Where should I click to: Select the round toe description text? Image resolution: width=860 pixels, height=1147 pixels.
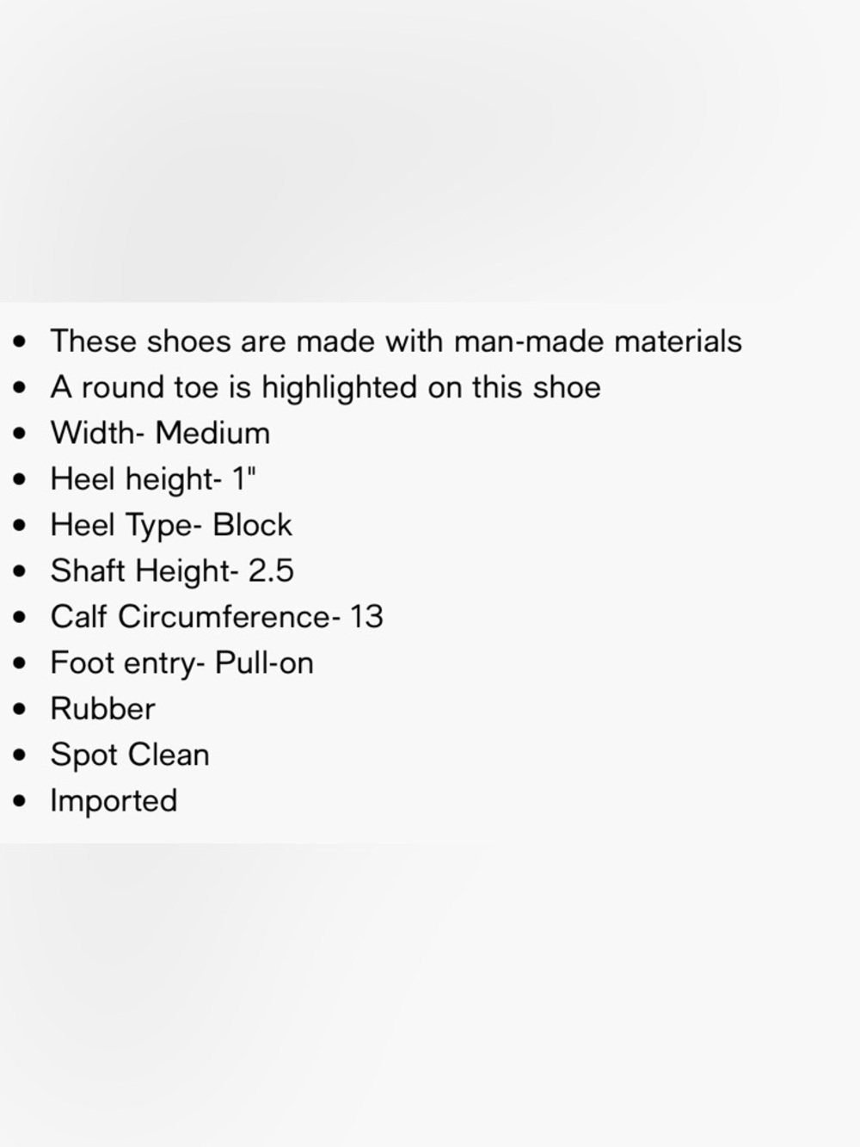point(325,387)
